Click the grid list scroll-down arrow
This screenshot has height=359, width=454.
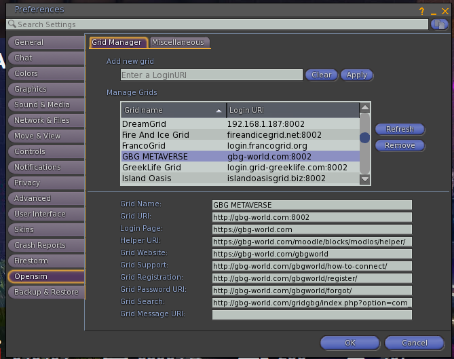point(364,179)
